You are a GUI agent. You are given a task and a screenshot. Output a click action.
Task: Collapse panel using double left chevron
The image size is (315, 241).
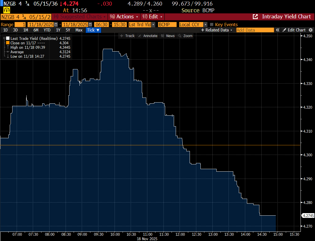tap(277, 30)
